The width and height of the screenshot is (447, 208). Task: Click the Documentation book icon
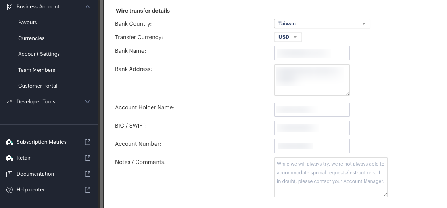[10, 174]
